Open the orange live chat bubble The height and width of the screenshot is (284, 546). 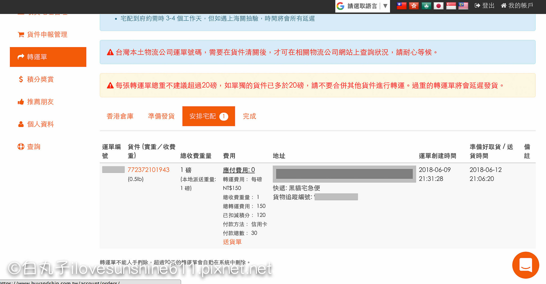pyautogui.click(x=525, y=265)
